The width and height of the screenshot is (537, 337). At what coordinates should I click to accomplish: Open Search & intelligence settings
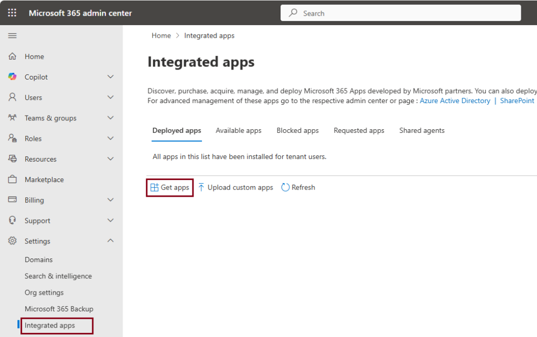[x=58, y=276]
